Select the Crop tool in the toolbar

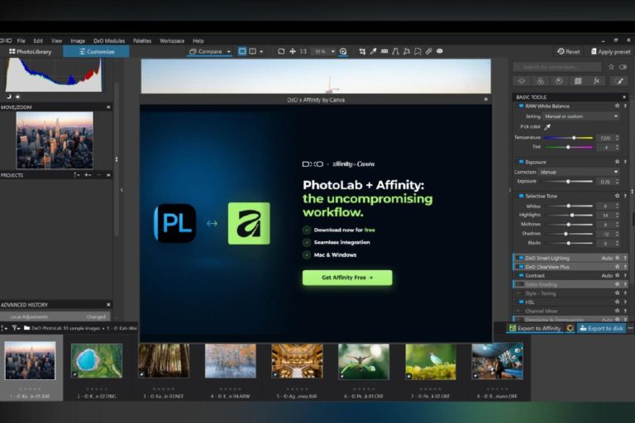pyautogui.click(x=362, y=51)
